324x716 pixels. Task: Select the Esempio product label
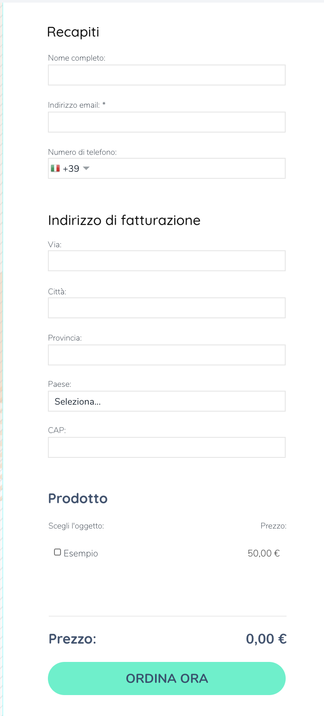click(81, 553)
